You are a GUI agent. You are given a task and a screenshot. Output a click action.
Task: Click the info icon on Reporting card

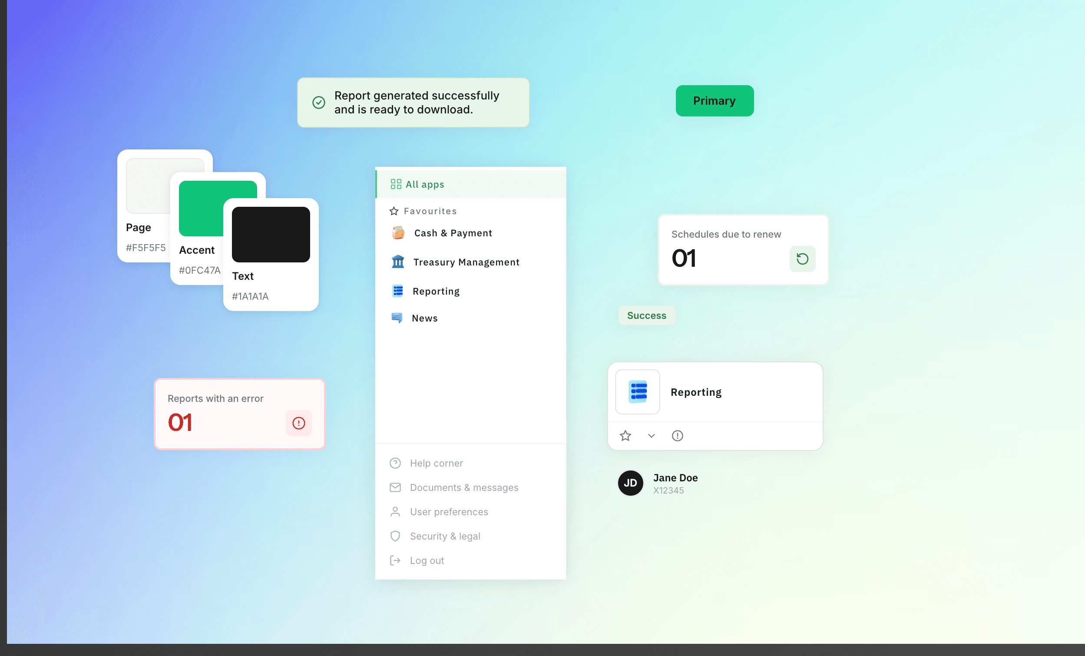pyautogui.click(x=677, y=436)
